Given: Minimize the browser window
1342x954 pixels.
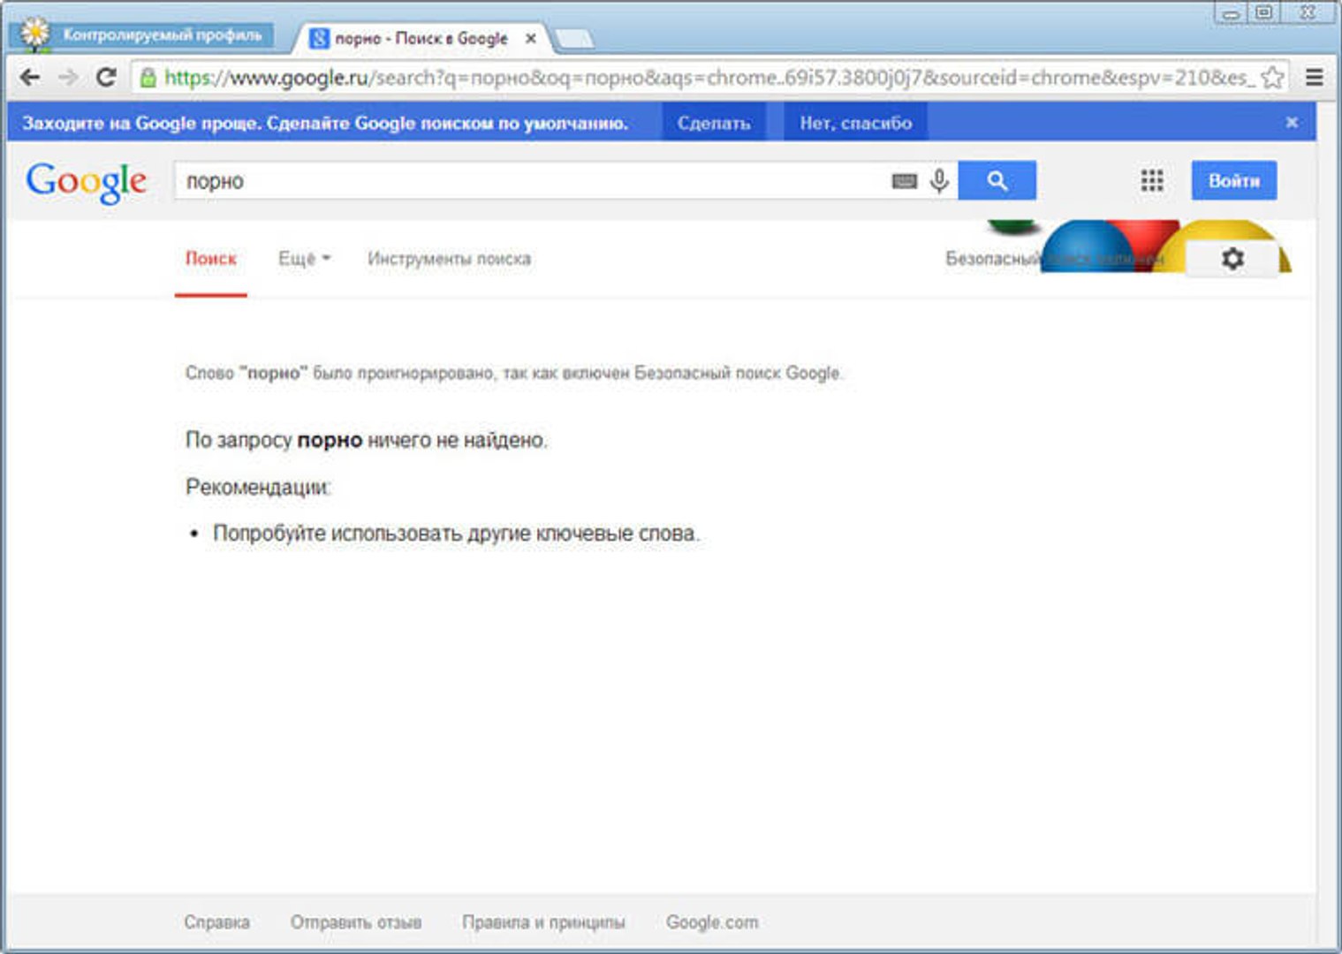Looking at the screenshot, I should [x=1231, y=12].
